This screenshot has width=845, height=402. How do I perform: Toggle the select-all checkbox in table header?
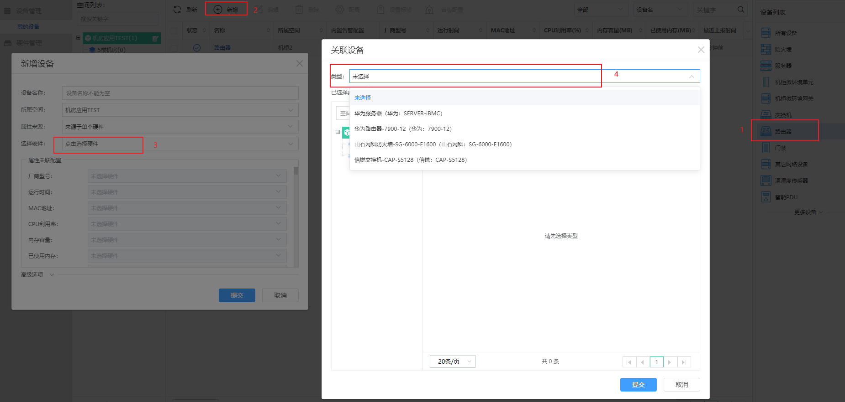point(174,31)
